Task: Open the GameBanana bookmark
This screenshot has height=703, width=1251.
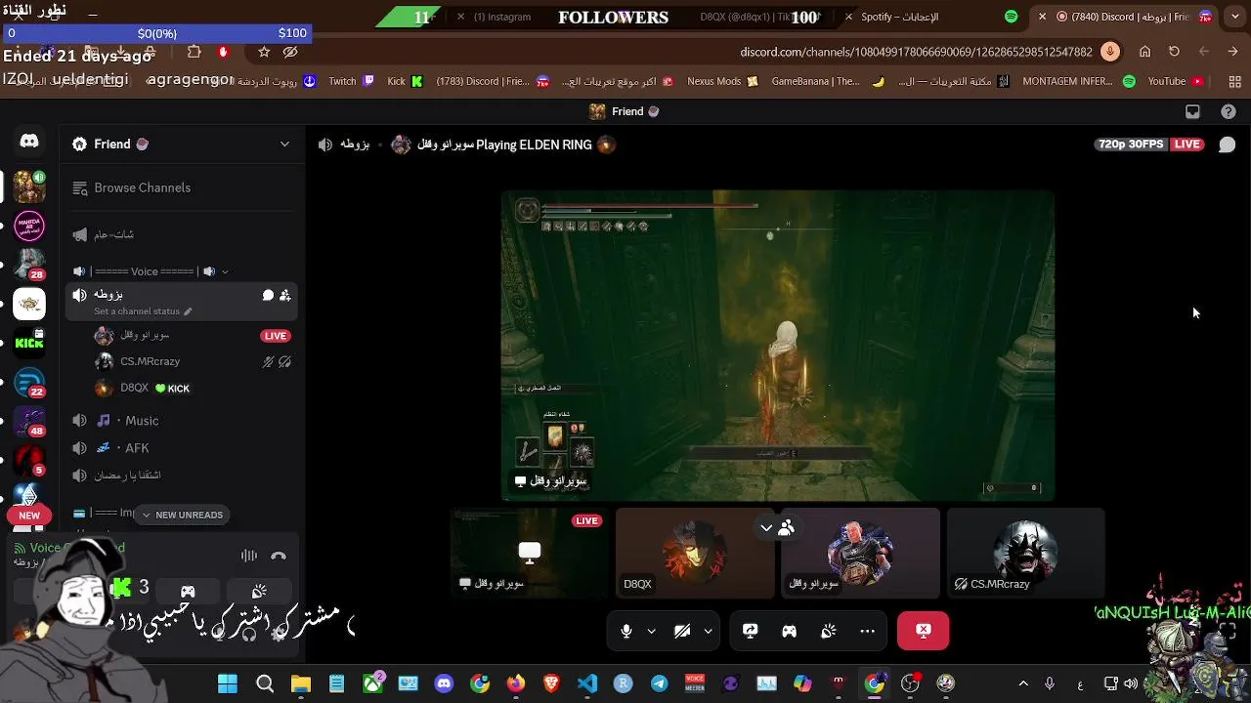Action: (x=827, y=81)
